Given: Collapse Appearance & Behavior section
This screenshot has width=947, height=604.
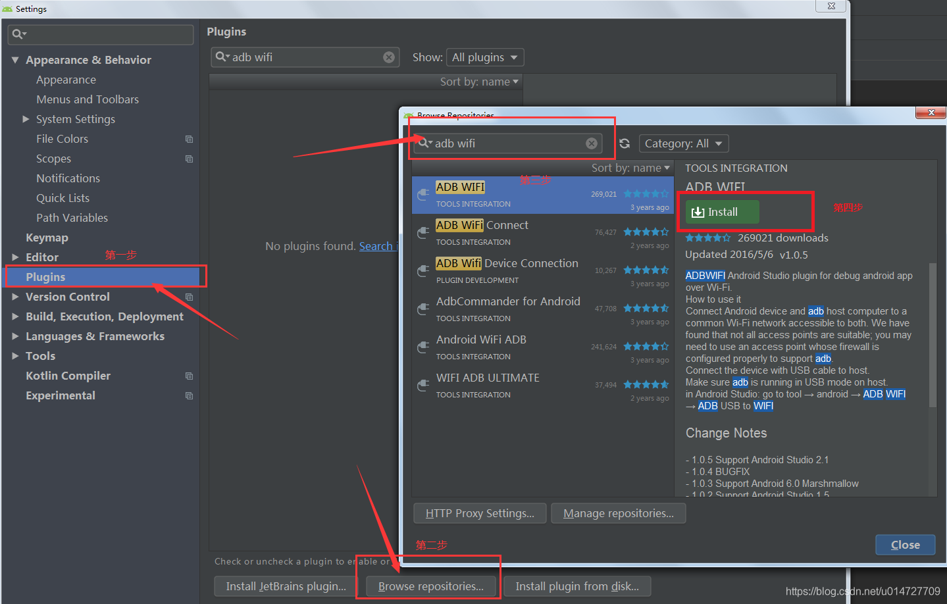Looking at the screenshot, I should tap(15, 60).
